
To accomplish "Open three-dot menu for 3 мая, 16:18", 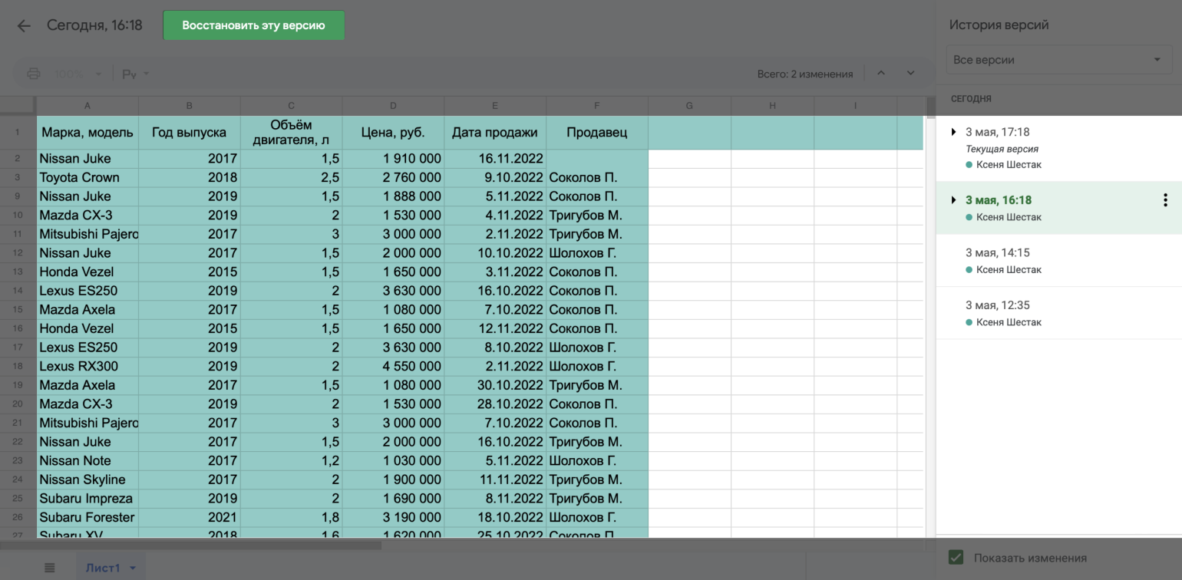I will click(x=1165, y=200).
